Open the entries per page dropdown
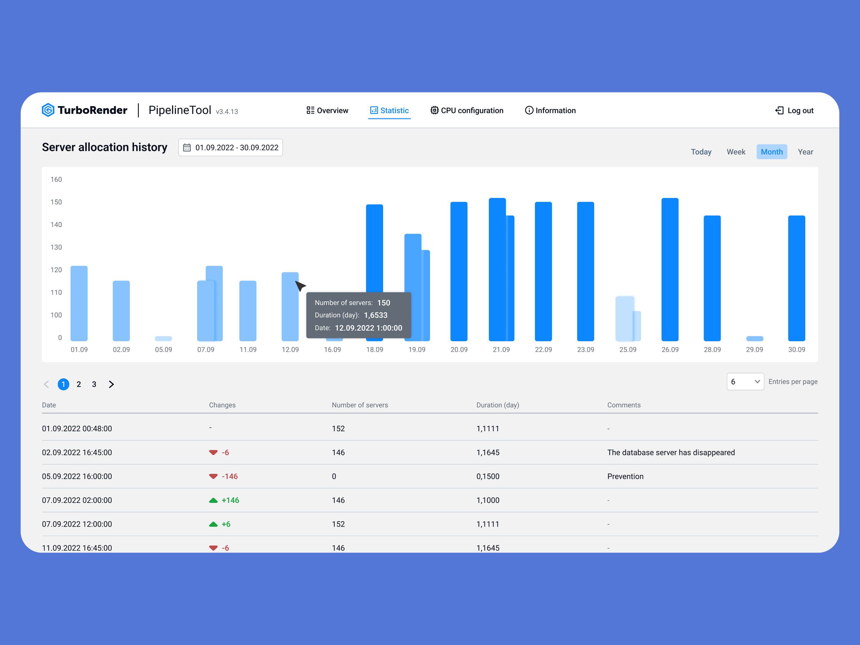860x645 pixels. click(745, 381)
